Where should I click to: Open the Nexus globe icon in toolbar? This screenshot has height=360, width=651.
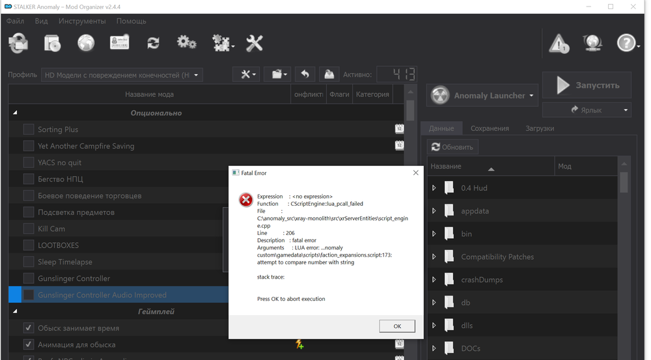[x=86, y=43]
